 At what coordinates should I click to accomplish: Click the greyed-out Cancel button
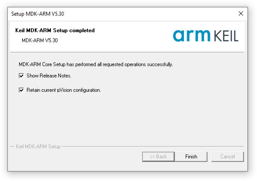point(228,157)
